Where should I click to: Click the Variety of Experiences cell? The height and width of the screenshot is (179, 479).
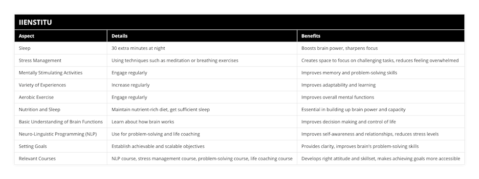tap(61, 85)
